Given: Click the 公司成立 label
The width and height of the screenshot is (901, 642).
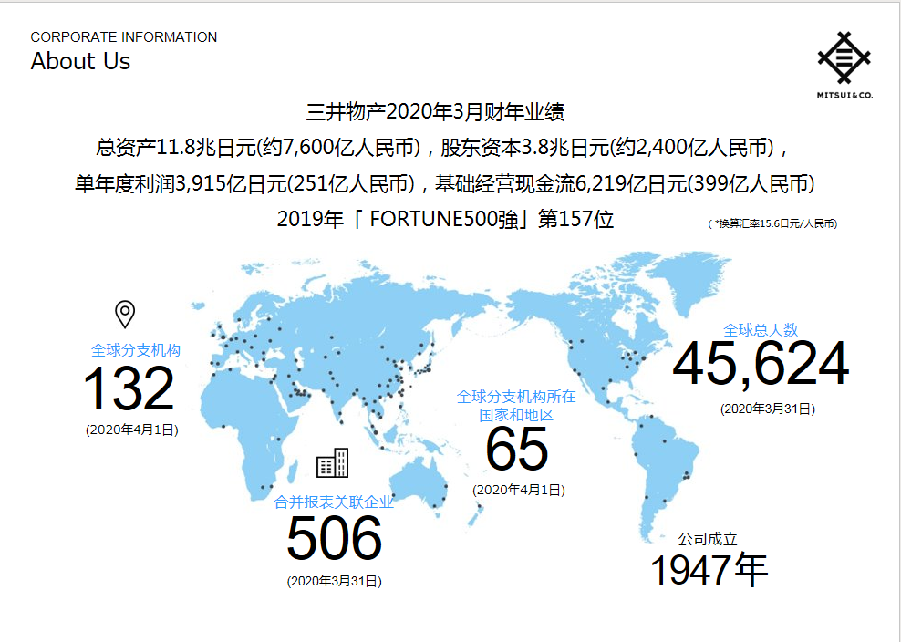Looking at the screenshot, I should 708,539.
